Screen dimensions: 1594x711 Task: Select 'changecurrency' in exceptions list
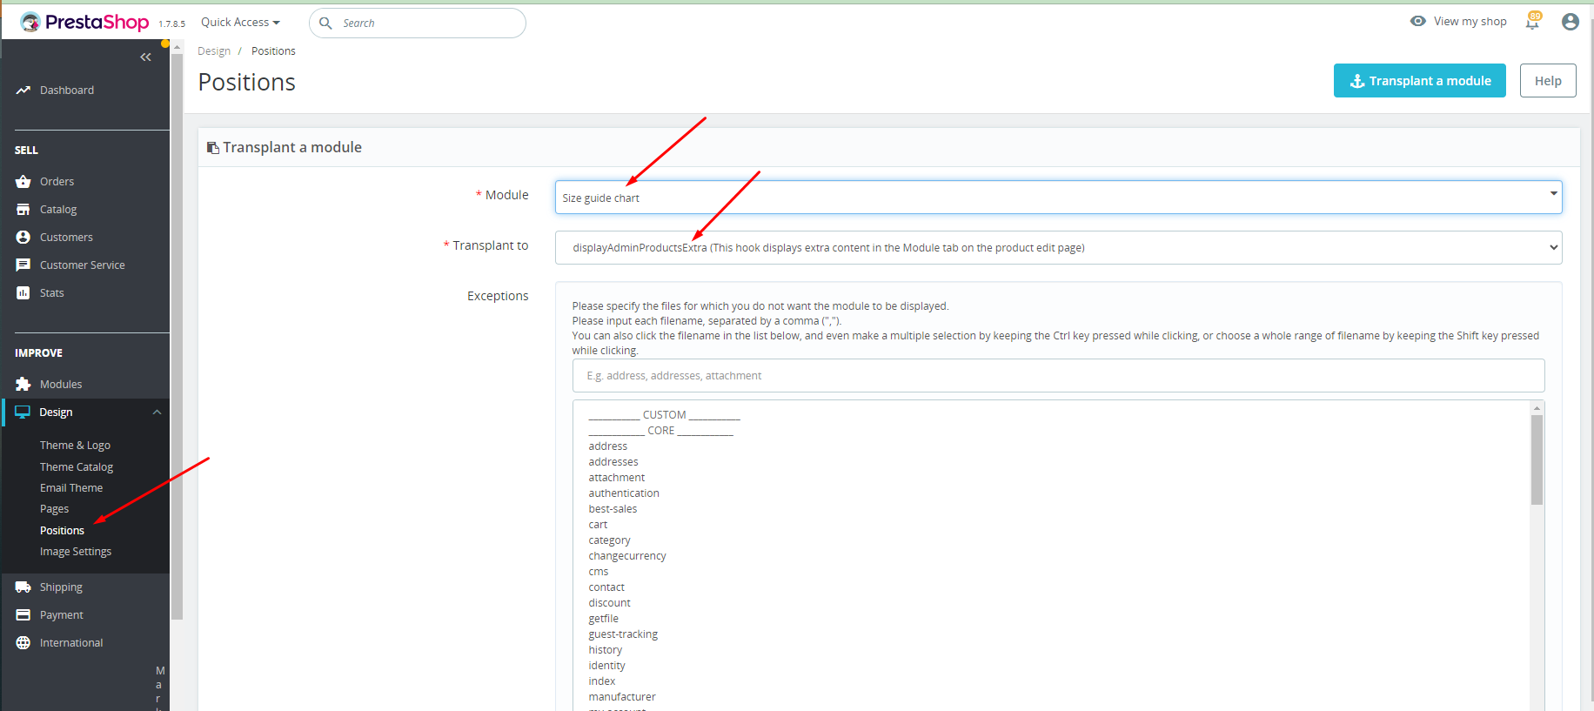[627, 556]
